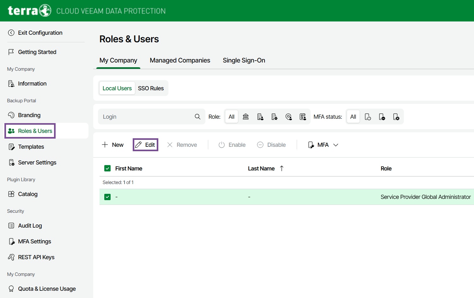Filter roles by location pin user icon
Screen dimensions: 474x298
[x=289, y=117]
